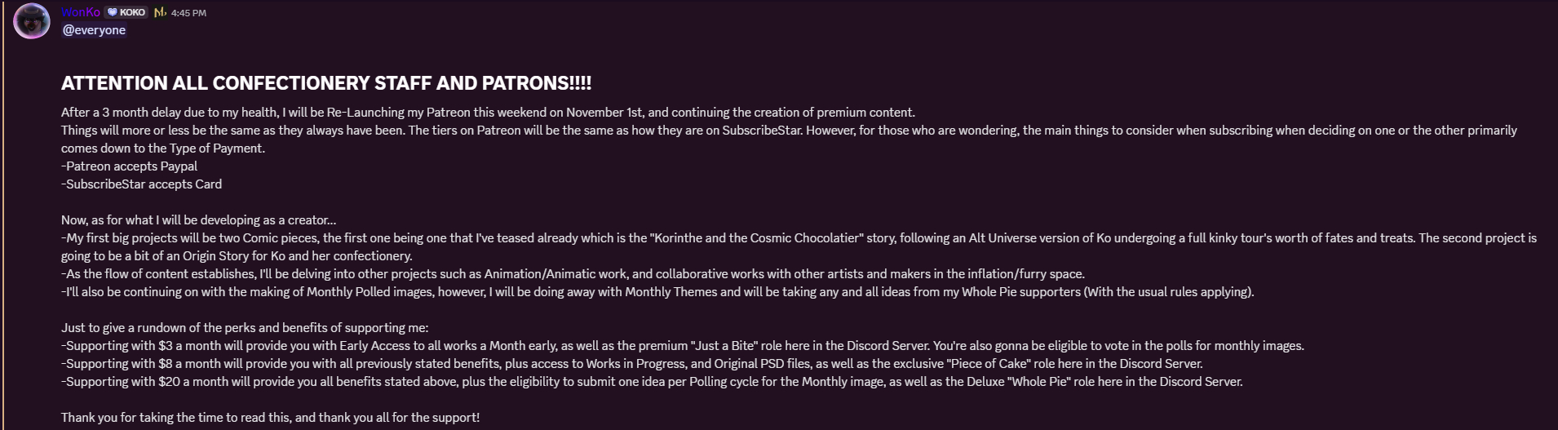The image size is (1558, 430).
Task: Click the closing "Thank you for taking the time" line
Action: [270, 418]
